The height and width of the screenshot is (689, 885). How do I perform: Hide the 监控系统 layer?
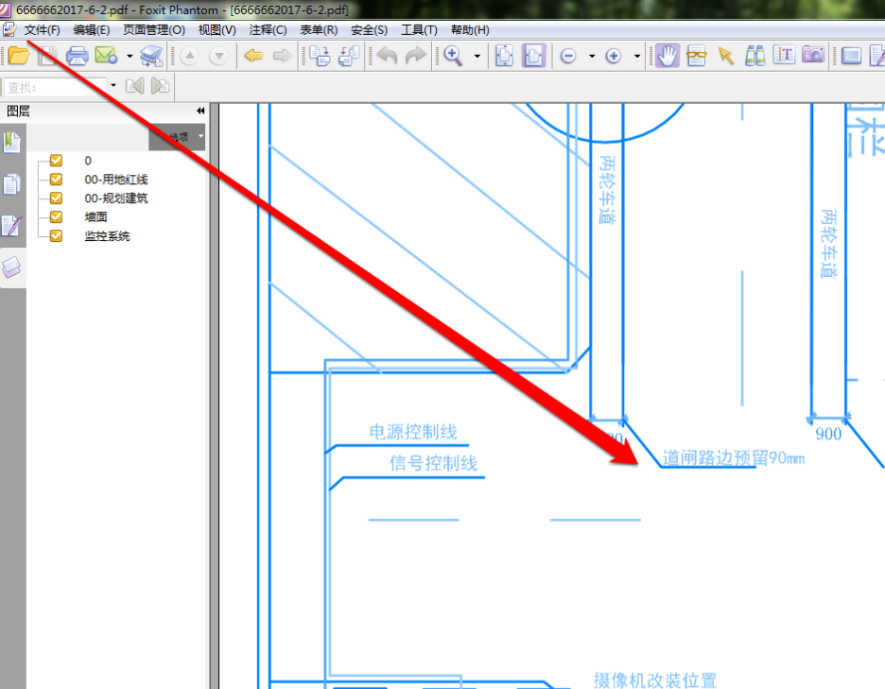point(56,236)
